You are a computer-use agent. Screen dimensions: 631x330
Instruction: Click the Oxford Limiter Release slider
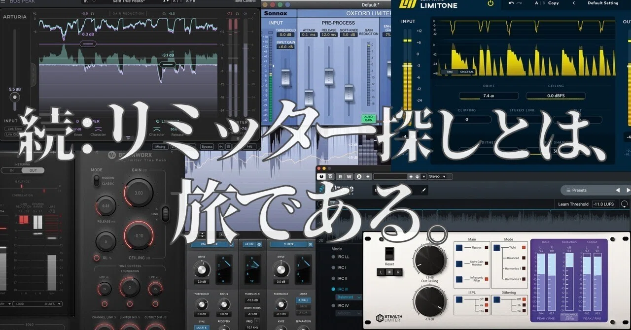coord(329,77)
